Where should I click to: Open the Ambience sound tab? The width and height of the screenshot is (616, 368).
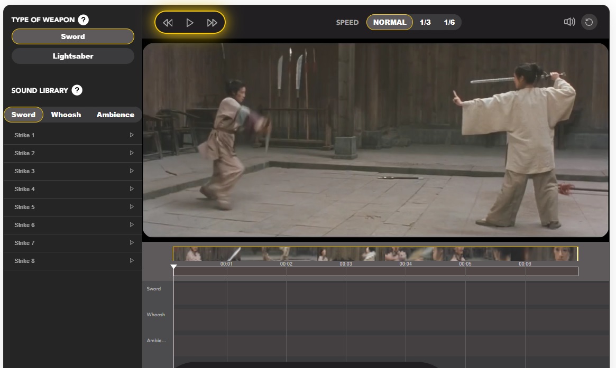pyautogui.click(x=115, y=114)
